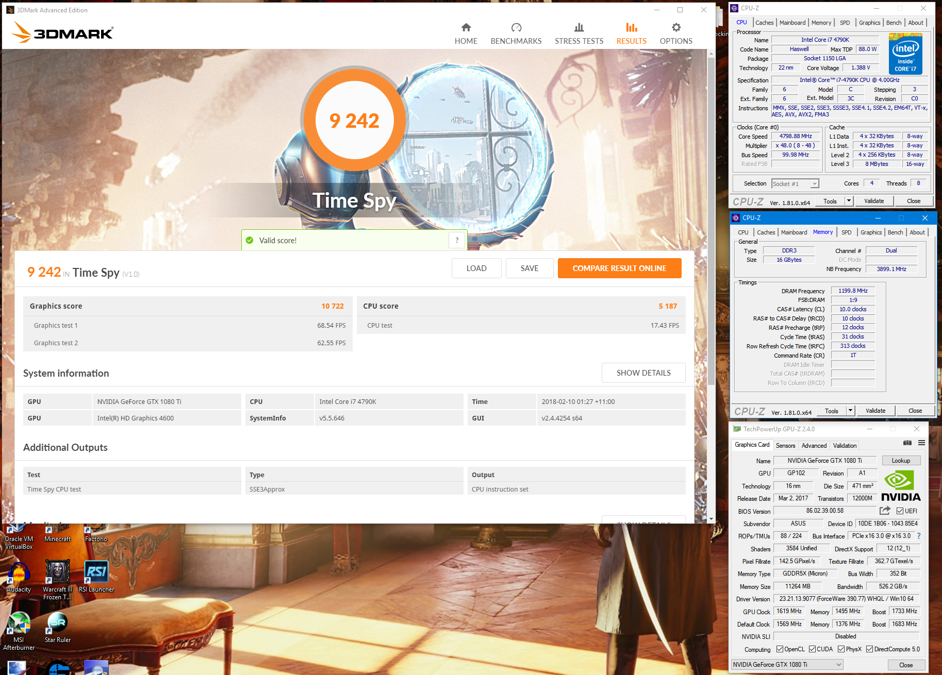Screen dimensions: 942x675
Task: Switch to Graphics tab in upper CPU-Z window
Action: point(869,23)
